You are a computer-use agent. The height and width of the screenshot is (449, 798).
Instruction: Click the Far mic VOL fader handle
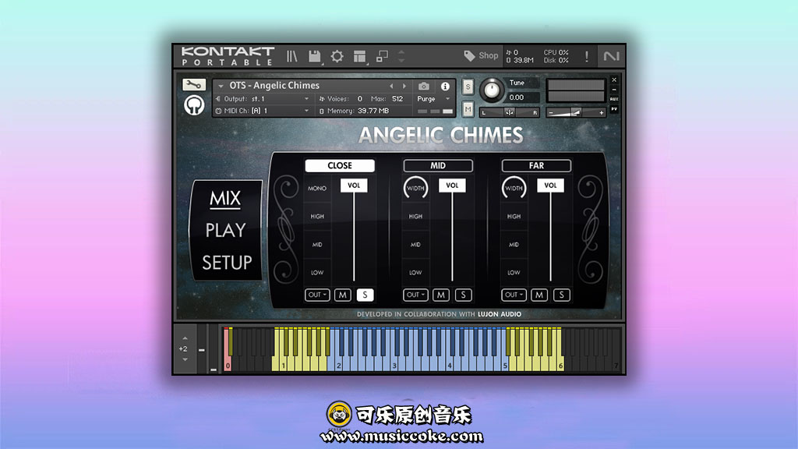(x=550, y=186)
